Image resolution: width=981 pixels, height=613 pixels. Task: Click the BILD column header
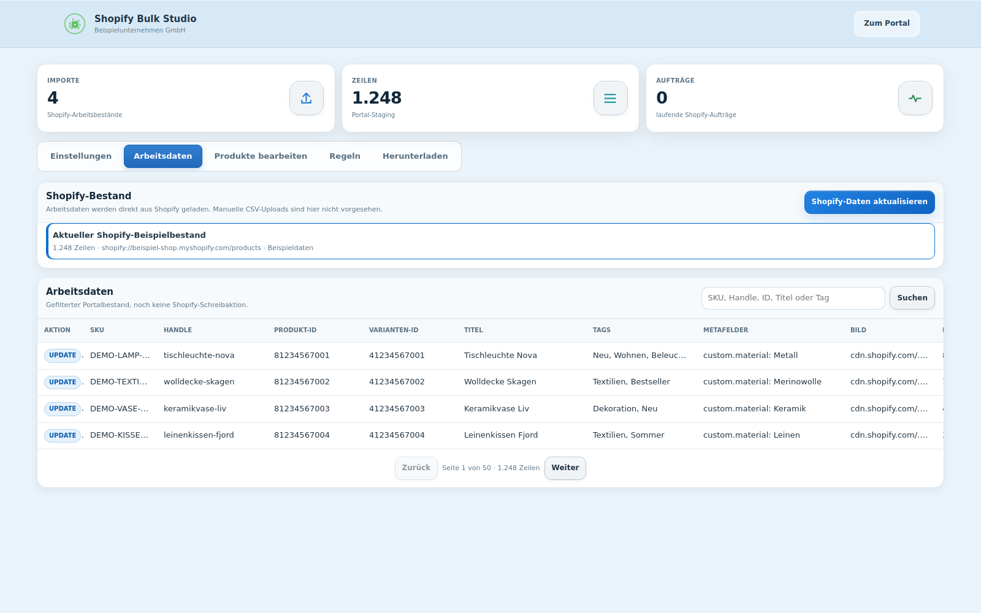[x=858, y=330]
